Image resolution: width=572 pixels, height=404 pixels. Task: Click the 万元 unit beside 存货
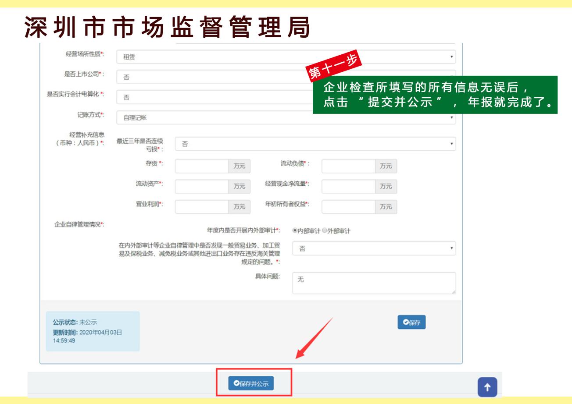click(x=239, y=166)
